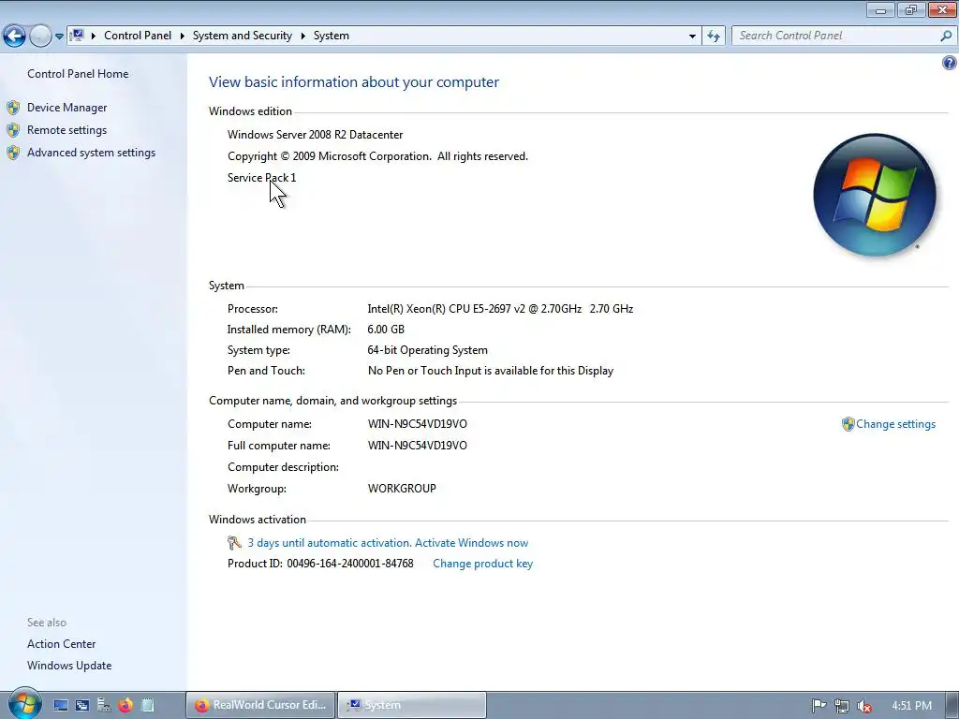
Task: Click the shield icon beside Remote settings
Action: point(13,130)
